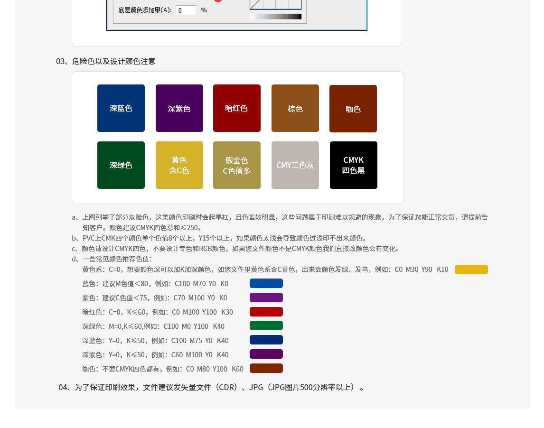Click the yellow sample bar beside 黄色系 values
The image size is (544, 428).
[471, 269]
